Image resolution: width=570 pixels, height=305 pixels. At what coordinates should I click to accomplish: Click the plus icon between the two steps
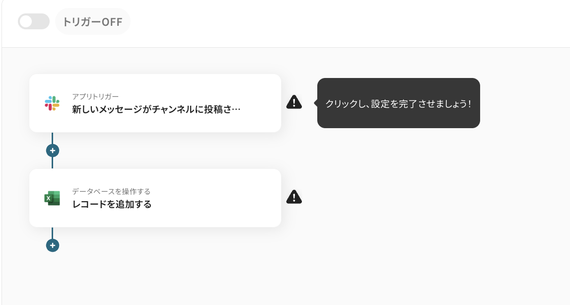[52, 150]
